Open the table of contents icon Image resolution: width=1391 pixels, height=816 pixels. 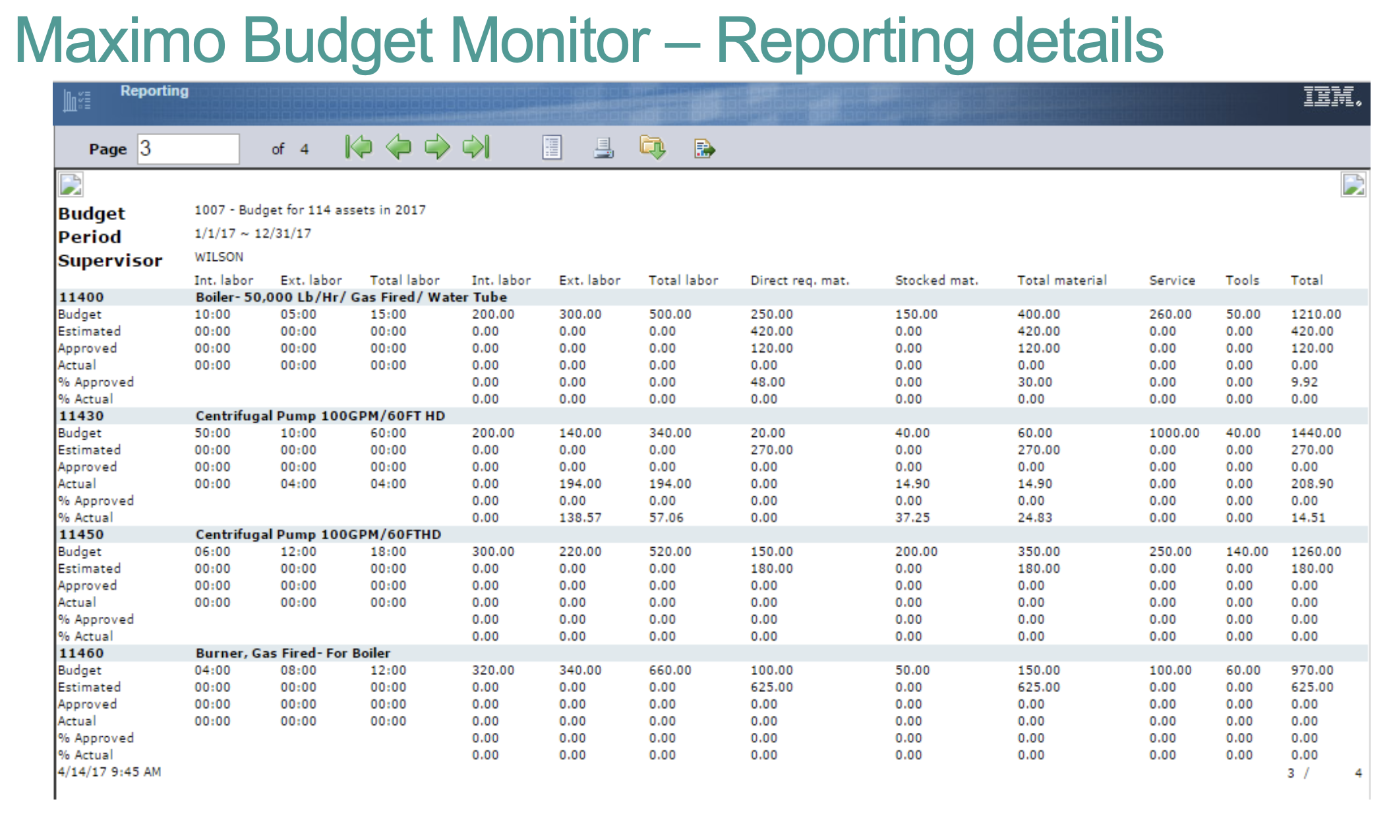coord(552,149)
